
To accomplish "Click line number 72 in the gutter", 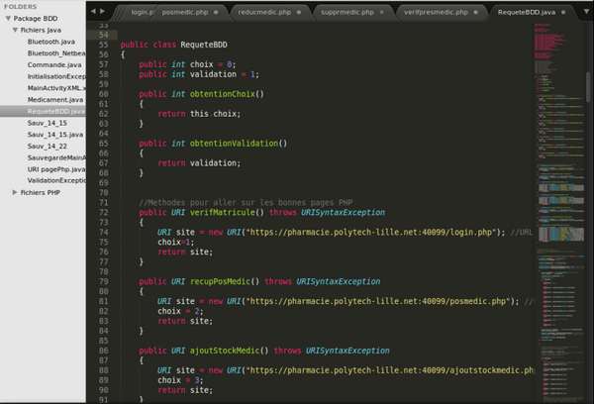I will [x=103, y=212].
